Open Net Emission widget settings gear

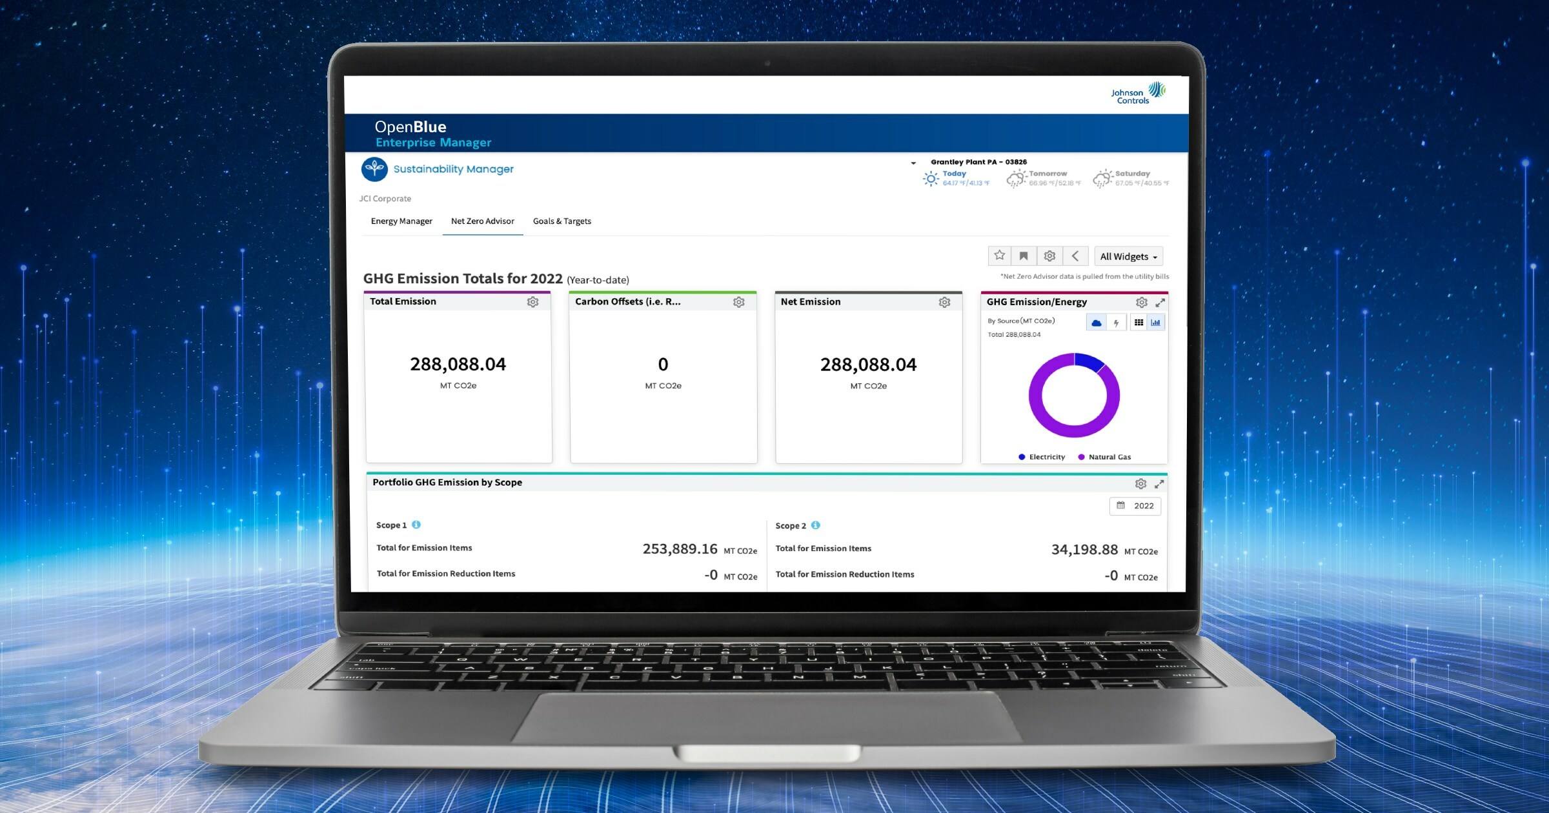[x=944, y=302]
